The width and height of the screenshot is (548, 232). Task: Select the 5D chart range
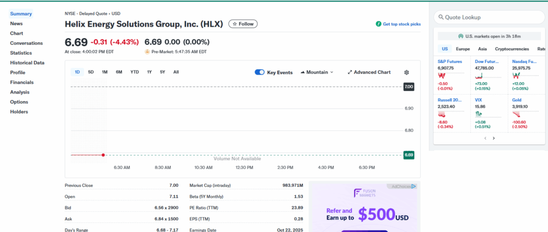point(91,72)
